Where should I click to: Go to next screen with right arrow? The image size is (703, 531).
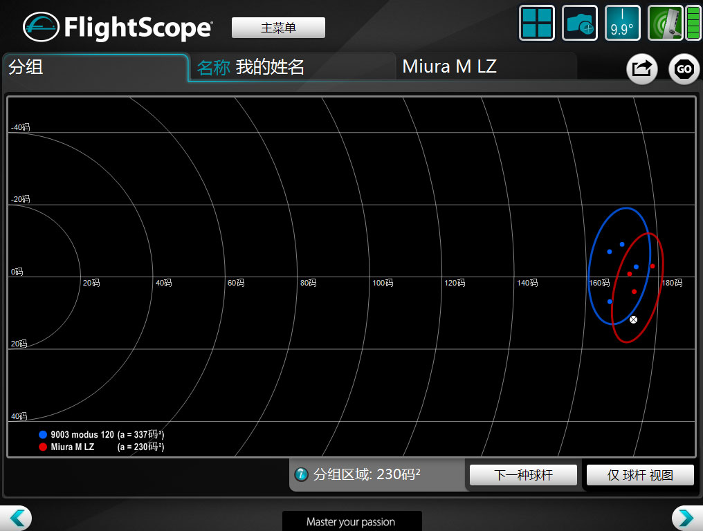pyautogui.click(x=686, y=518)
